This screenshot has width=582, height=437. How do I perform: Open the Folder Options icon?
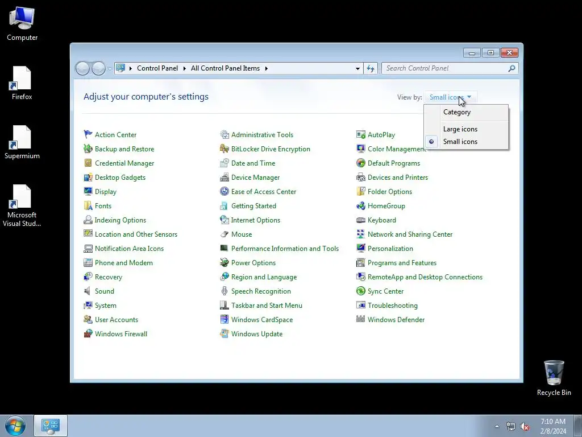tap(361, 191)
